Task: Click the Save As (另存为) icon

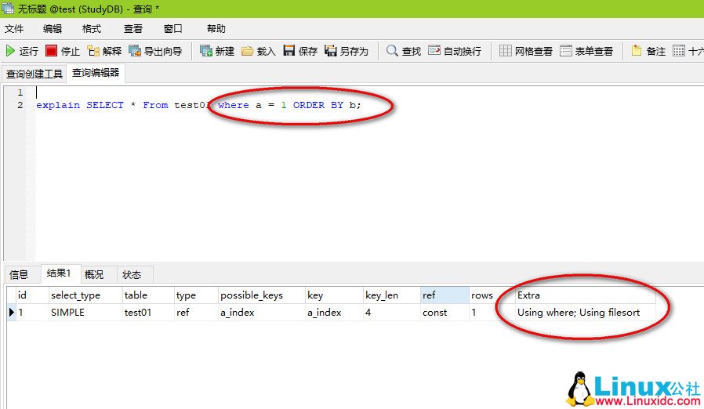Action: click(331, 51)
